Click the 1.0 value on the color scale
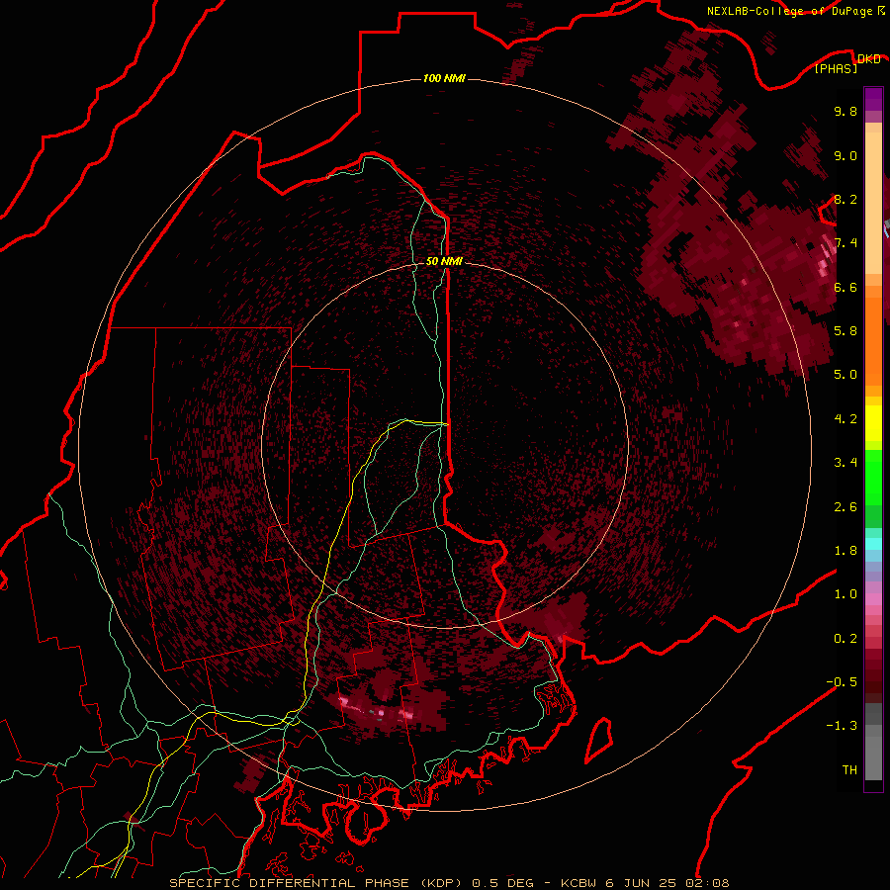Screen dimensions: 890x890 [x=845, y=594]
